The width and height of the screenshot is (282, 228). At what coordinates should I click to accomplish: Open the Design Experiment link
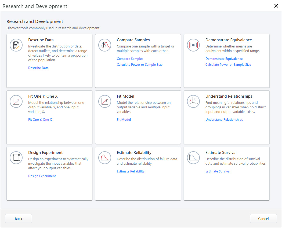click(x=42, y=176)
